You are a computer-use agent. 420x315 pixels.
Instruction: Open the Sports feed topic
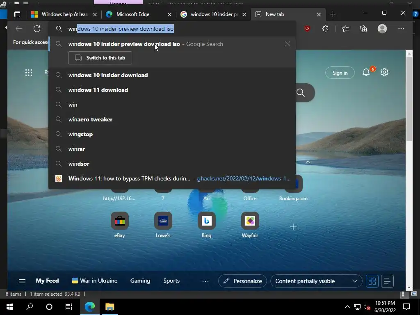171,281
